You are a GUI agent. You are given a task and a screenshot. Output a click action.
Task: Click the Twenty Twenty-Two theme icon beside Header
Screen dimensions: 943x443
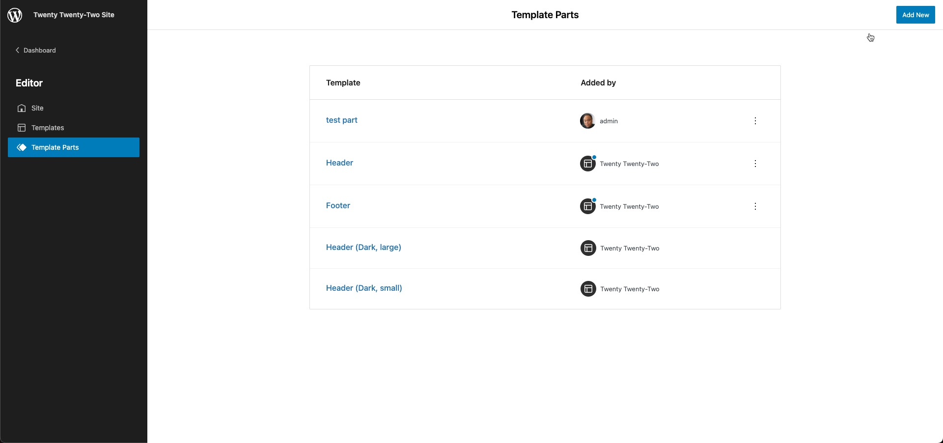pos(588,164)
